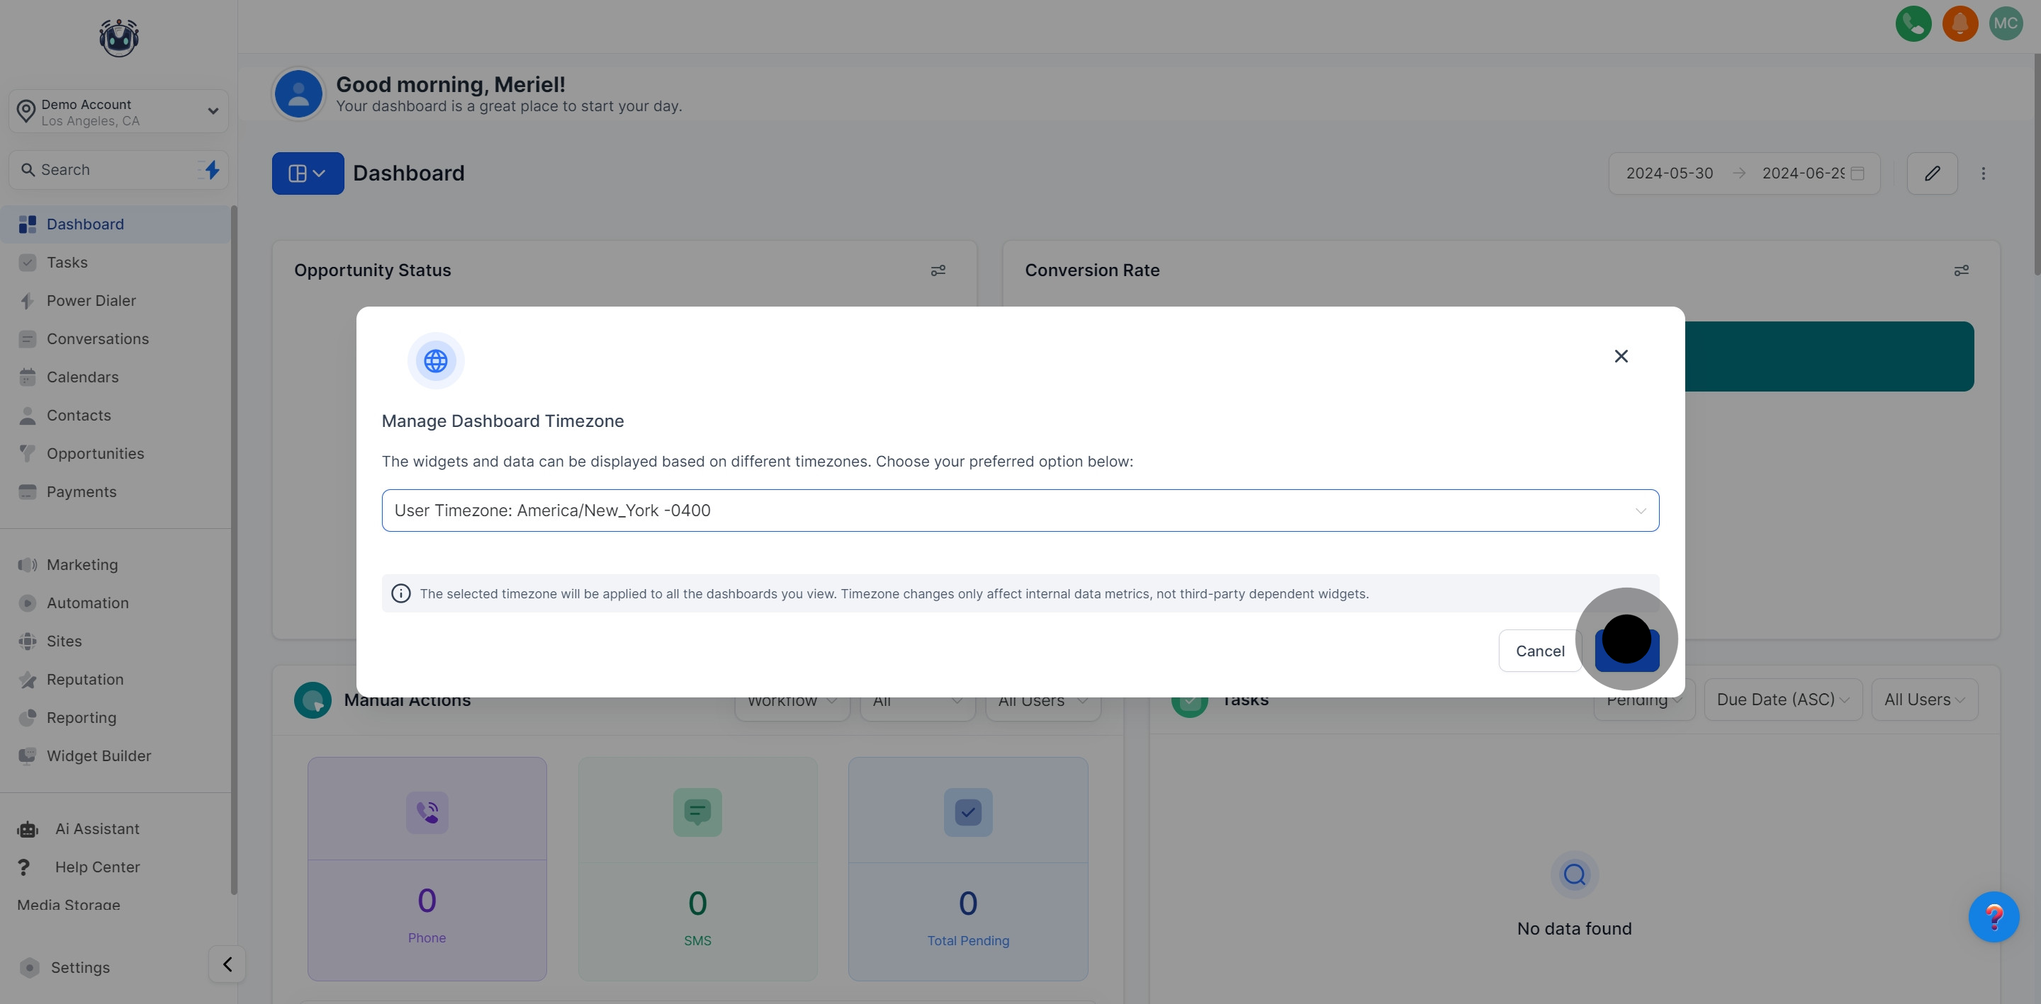Click the green phone call icon
The width and height of the screenshot is (2041, 1004).
click(1913, 24)
